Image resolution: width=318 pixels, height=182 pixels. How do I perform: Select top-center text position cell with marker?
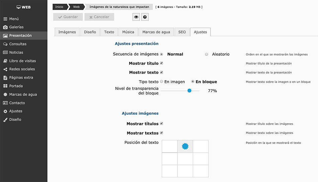pyautogui.click(x=185, y=146)
